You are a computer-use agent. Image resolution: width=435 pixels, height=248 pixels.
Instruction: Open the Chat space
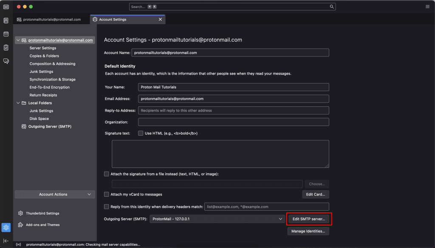point(6,61)
